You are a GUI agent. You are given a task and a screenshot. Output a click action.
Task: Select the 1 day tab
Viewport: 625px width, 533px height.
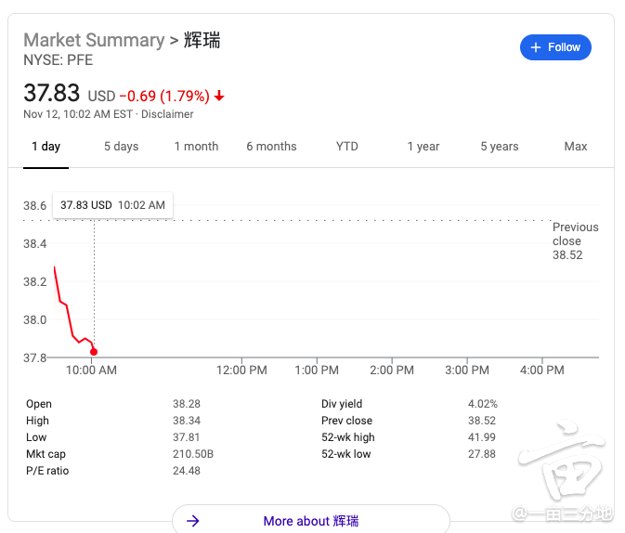click(46, 147)
